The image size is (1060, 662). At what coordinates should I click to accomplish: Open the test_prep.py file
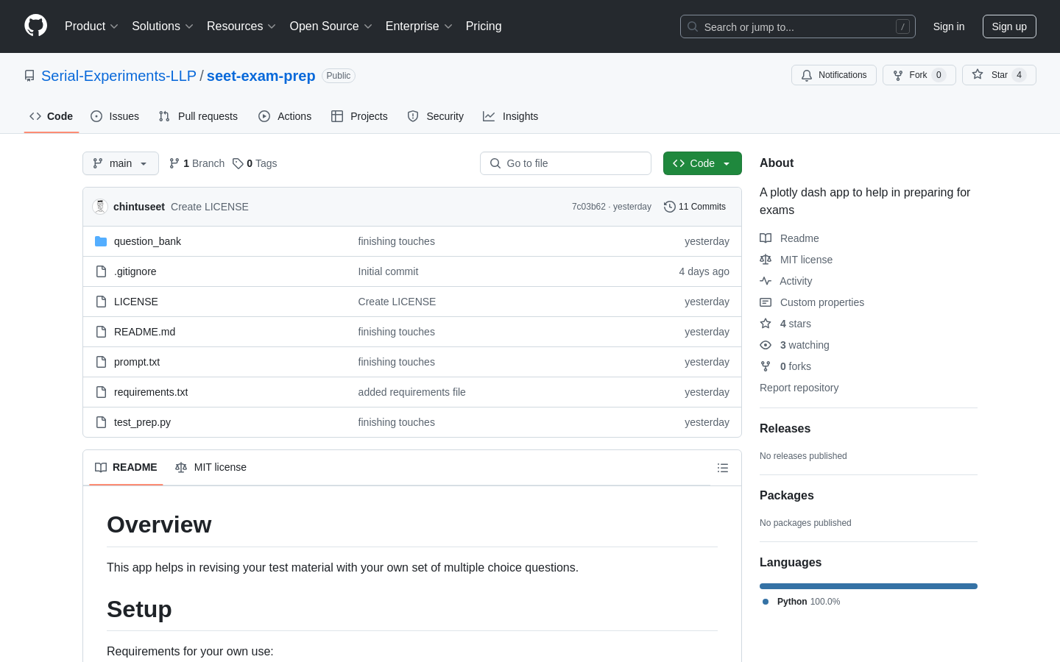click(x=142, y=422)
